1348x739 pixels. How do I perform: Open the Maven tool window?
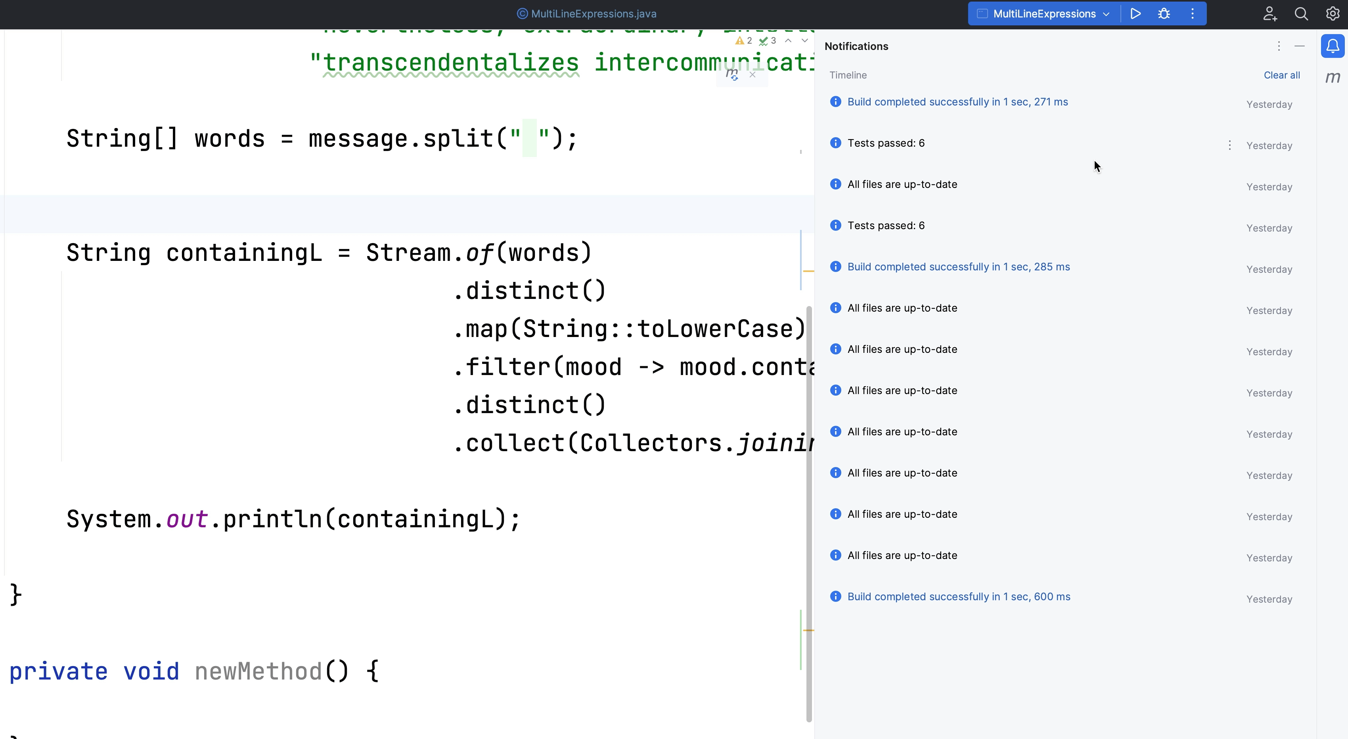tap(1332, 77)
